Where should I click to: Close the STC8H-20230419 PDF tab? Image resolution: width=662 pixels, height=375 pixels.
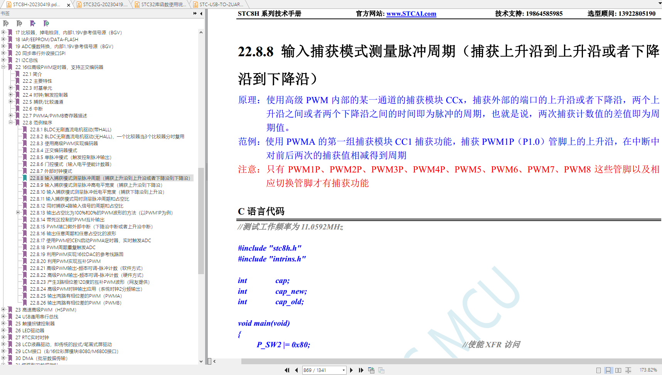(69, 5)
